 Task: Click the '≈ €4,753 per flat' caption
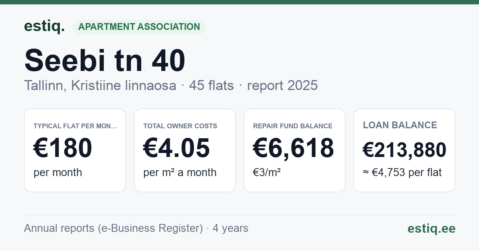[402, 173]
